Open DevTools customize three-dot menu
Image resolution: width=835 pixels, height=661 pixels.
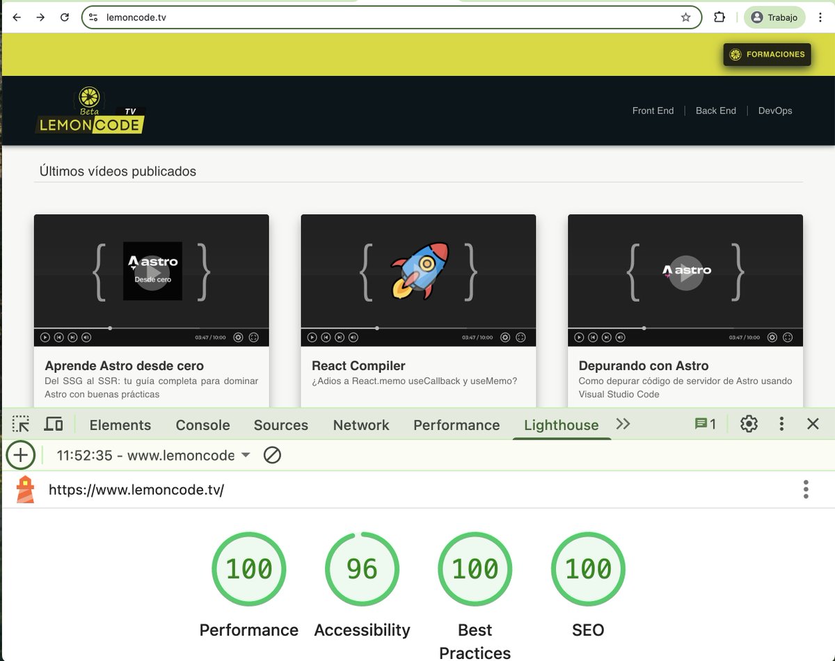point(781,424)
